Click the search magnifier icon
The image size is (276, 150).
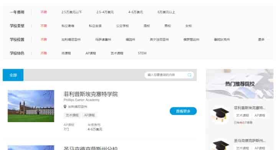coord(189,75)
